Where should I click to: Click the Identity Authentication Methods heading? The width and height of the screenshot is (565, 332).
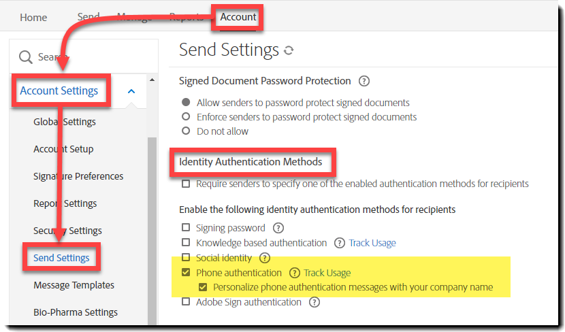(x=251, y=162)
